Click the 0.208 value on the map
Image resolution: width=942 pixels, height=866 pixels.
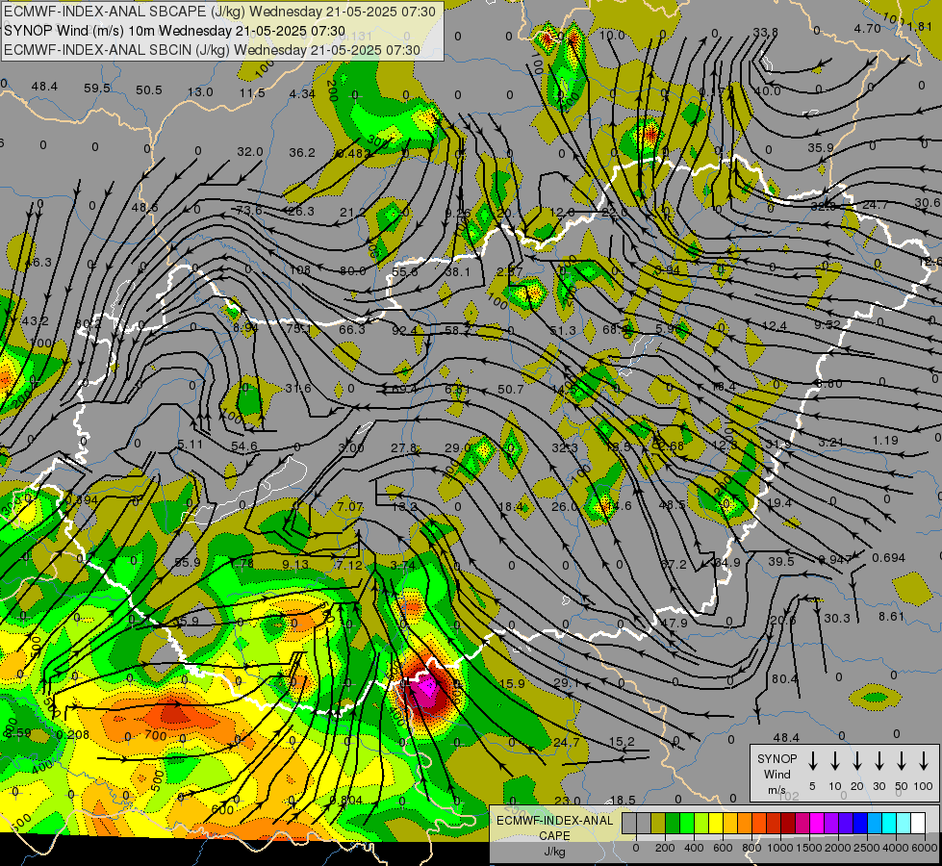coord(73,734)
